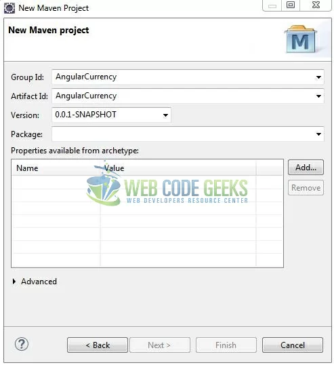This screenshot has height=365, width=334.
Task: Open the Group Id dropdown arrow
Action: pyautogui.click(x=318, y=77)
